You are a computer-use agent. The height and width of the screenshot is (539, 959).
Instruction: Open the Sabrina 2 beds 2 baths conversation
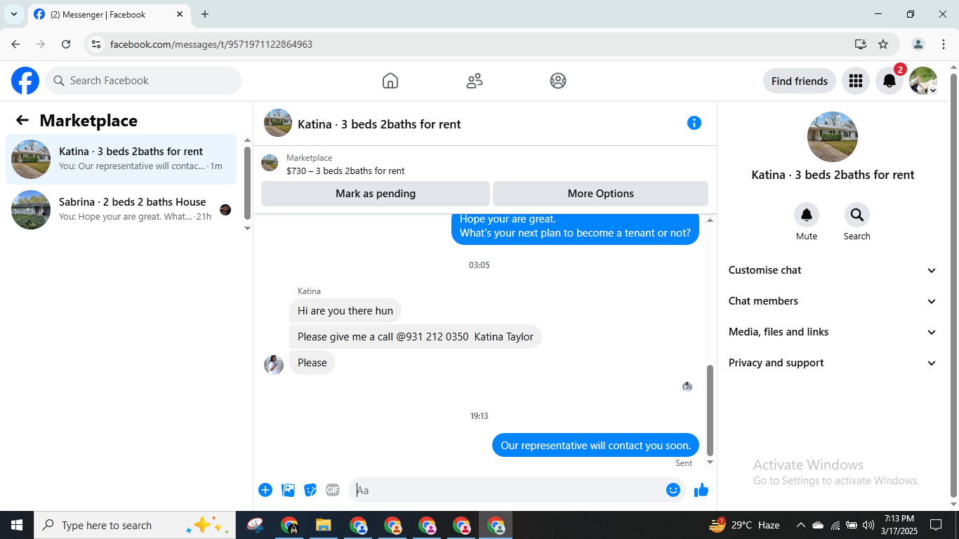tap(121, 210)
